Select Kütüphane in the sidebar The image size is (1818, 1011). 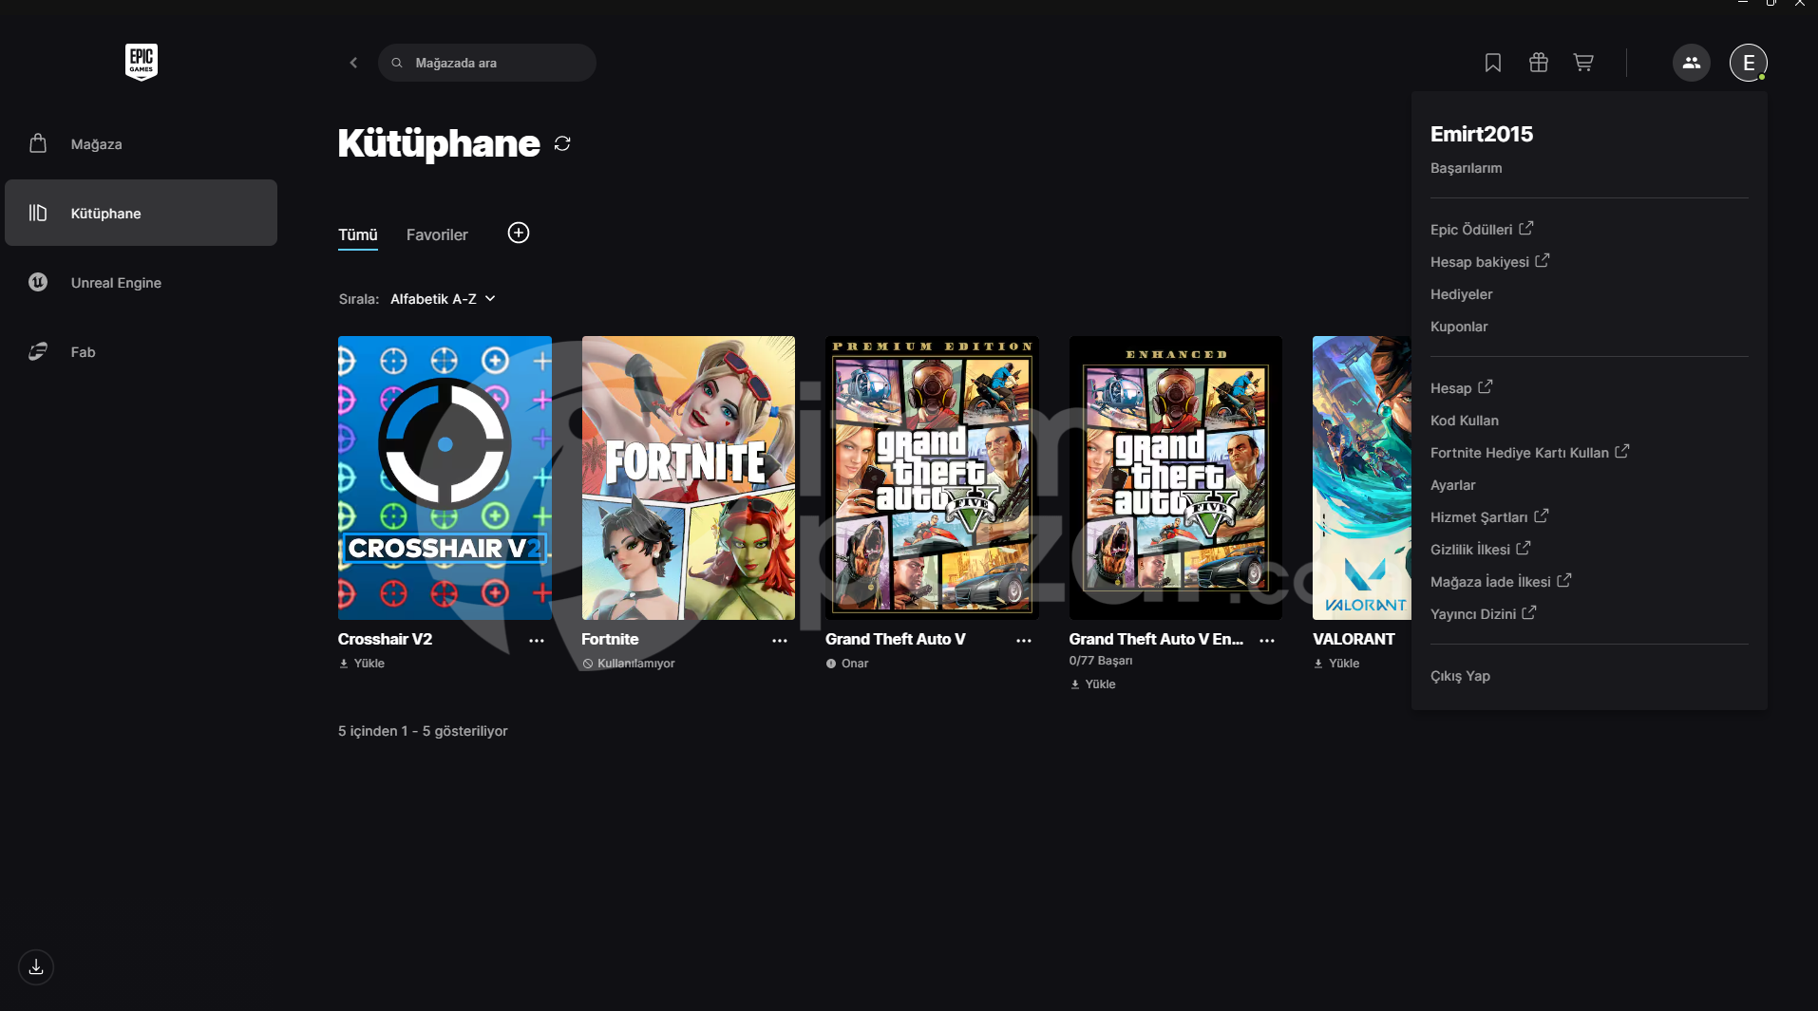[141, 213]
